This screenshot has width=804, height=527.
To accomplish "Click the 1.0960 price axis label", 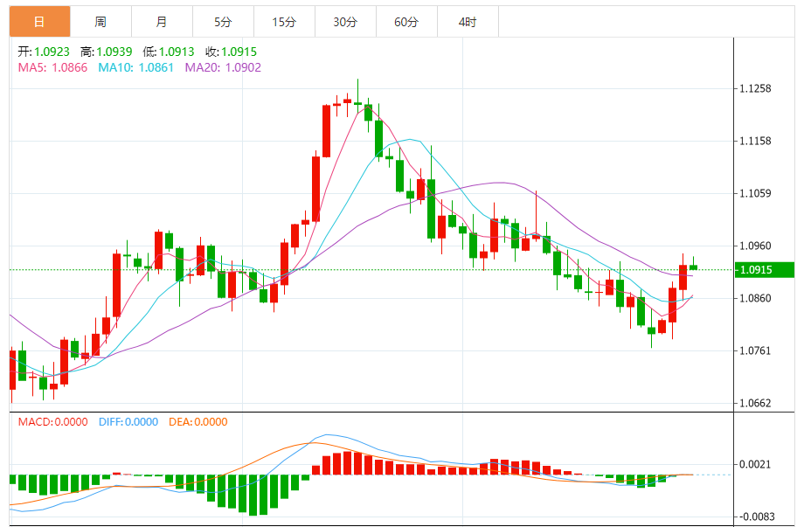I will (x=755, y=246).
